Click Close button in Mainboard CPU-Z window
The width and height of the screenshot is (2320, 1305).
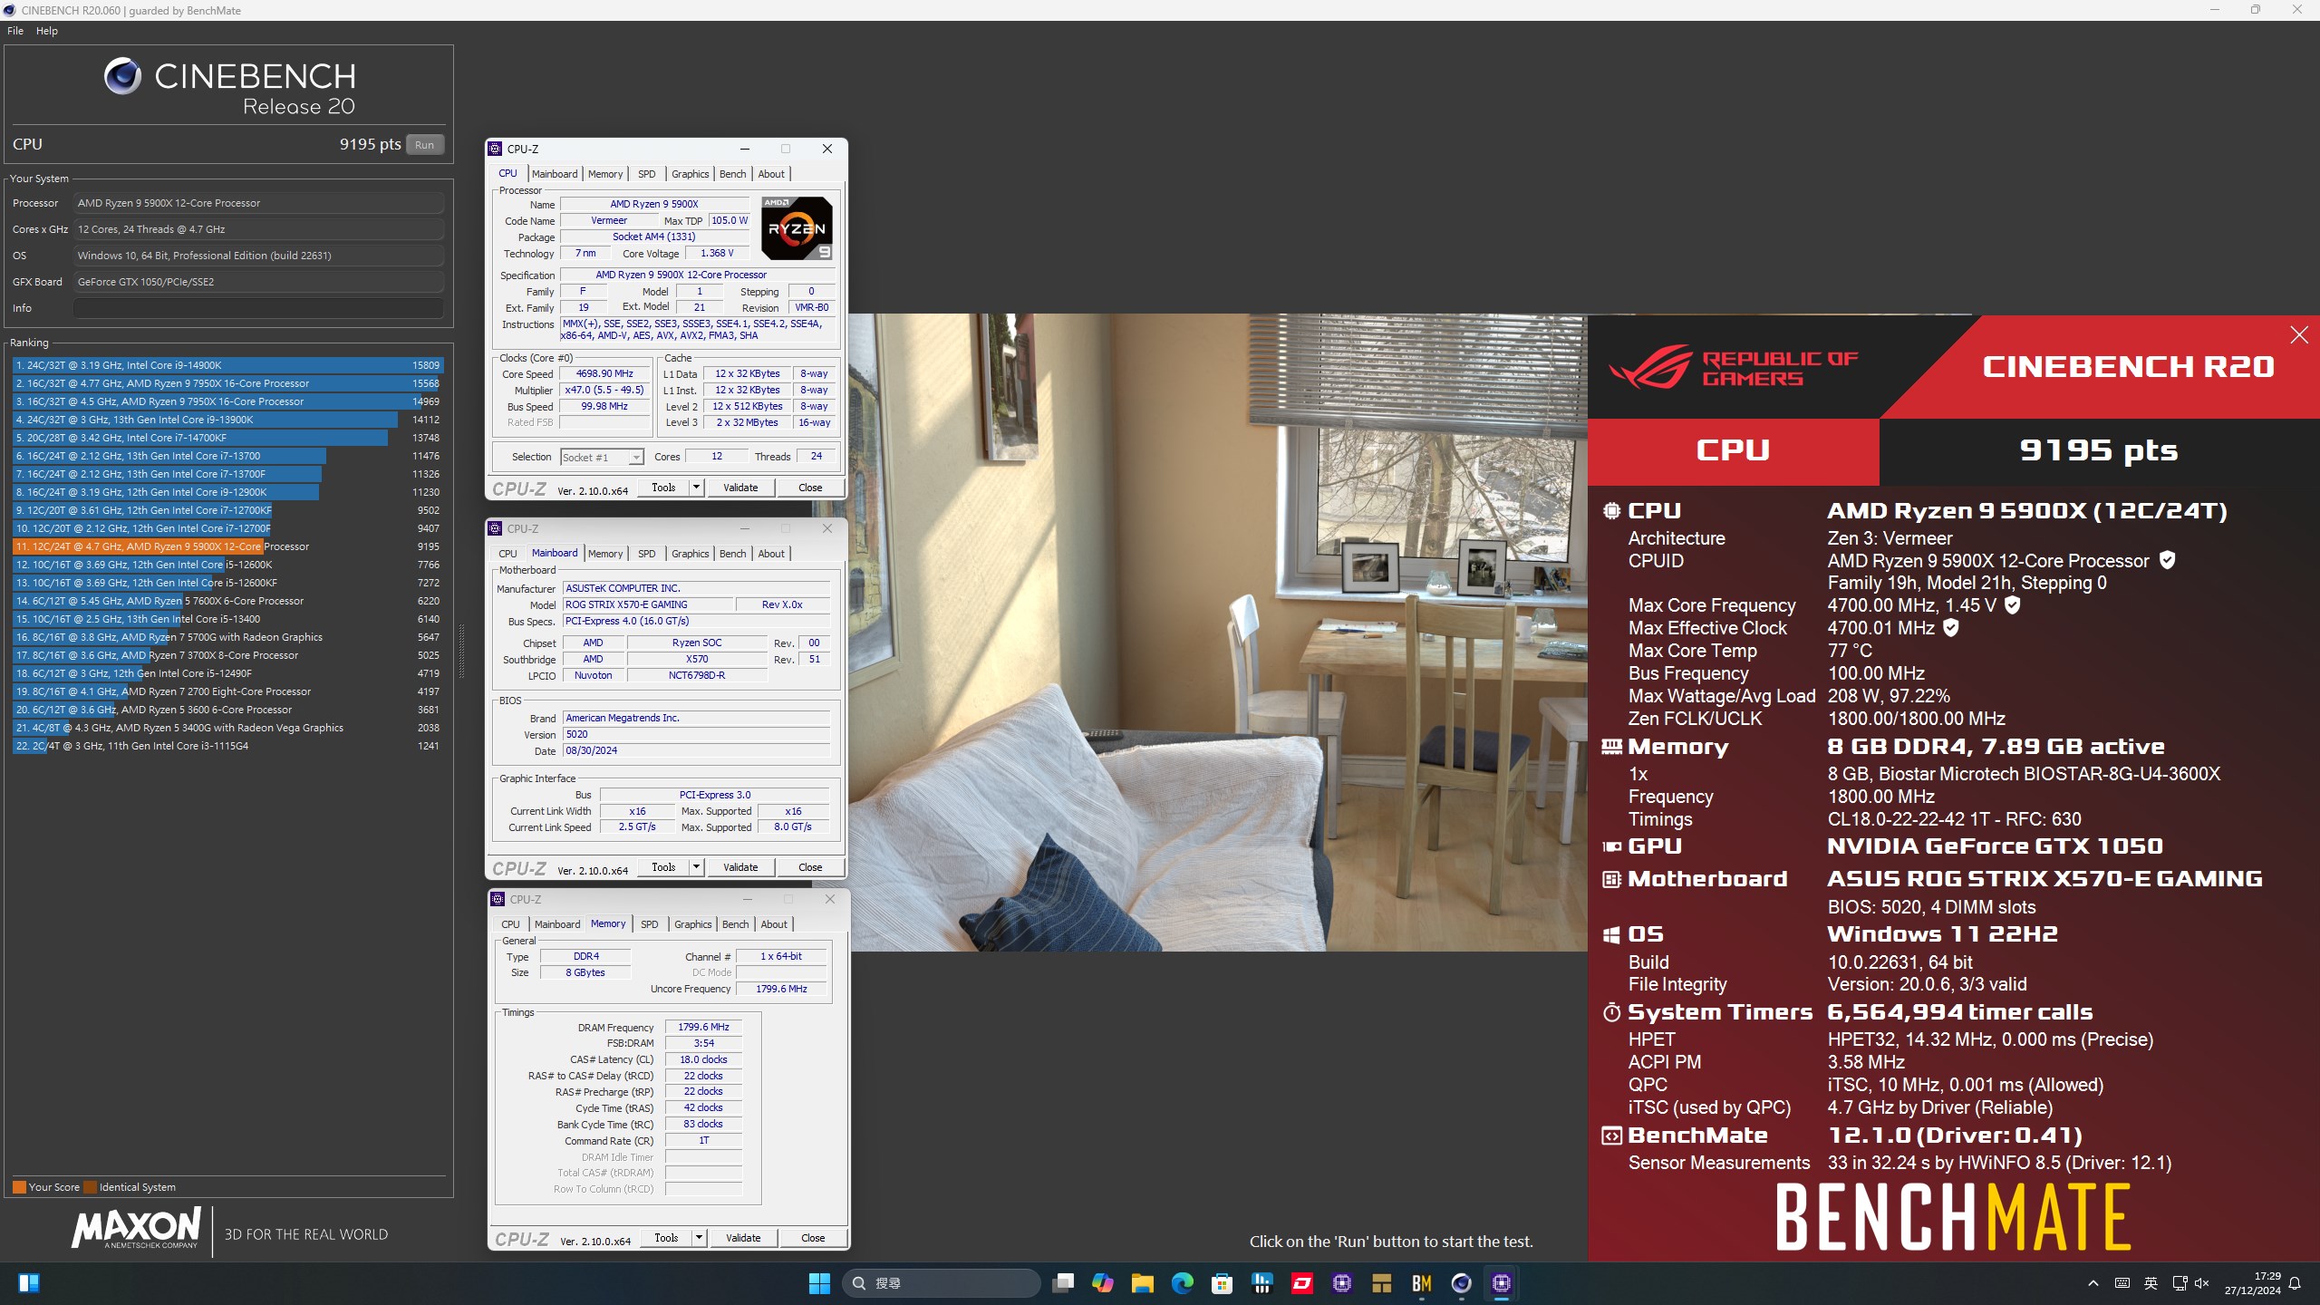coord(810,867)
